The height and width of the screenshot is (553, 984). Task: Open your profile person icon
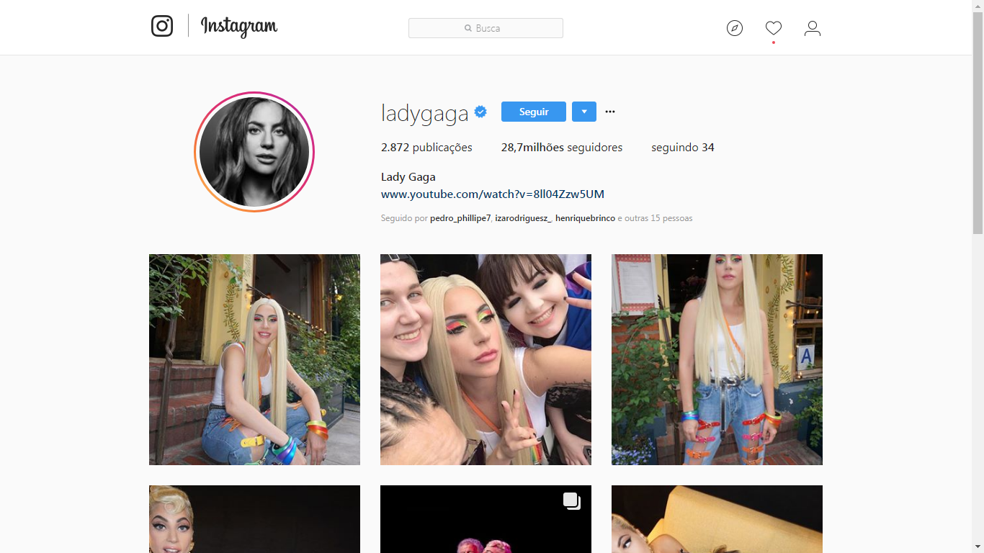click(813, 28)
